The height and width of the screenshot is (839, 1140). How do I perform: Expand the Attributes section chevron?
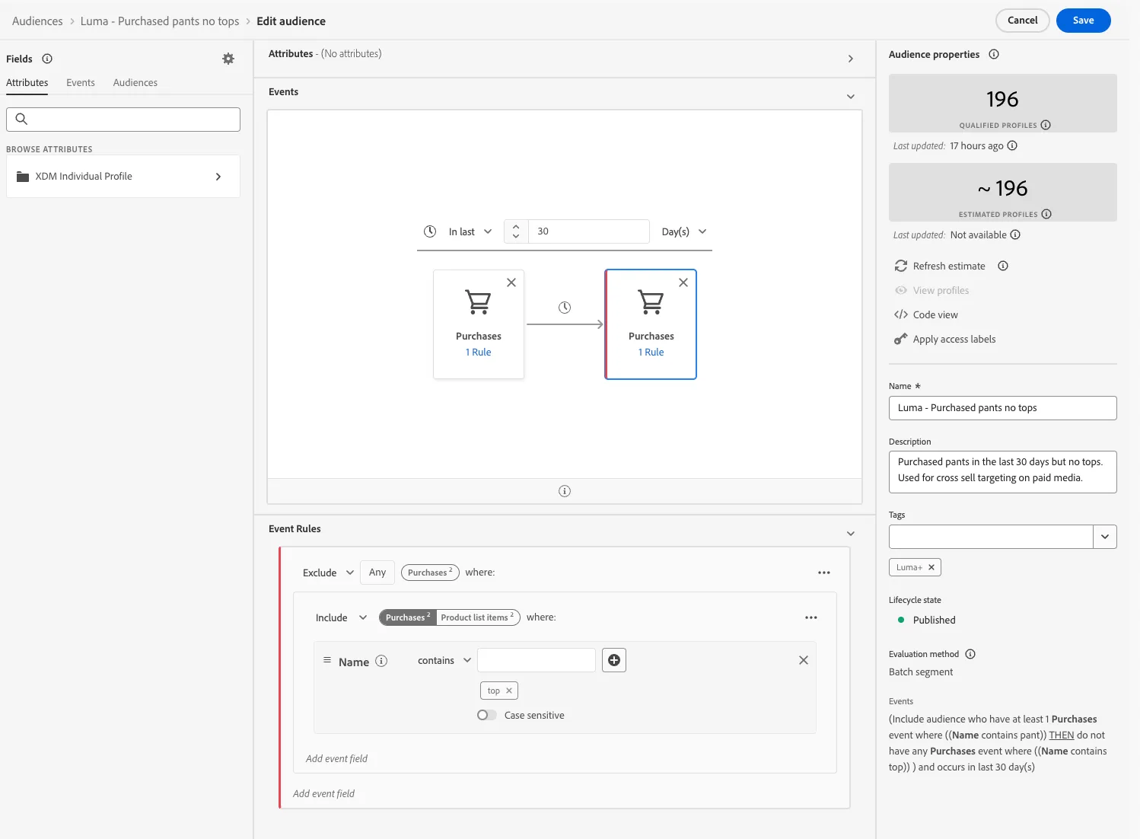coord(851,59)
